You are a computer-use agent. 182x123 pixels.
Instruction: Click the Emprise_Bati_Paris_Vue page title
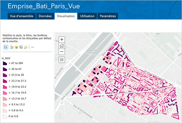click(x=44, y=6)
